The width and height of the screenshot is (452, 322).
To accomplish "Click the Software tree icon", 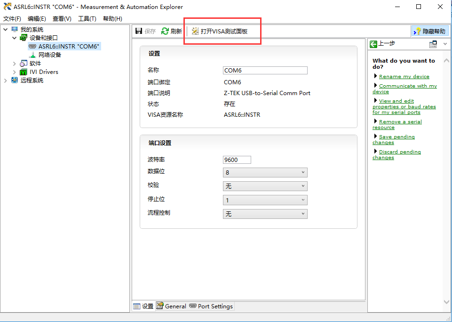I will [24, 64].
